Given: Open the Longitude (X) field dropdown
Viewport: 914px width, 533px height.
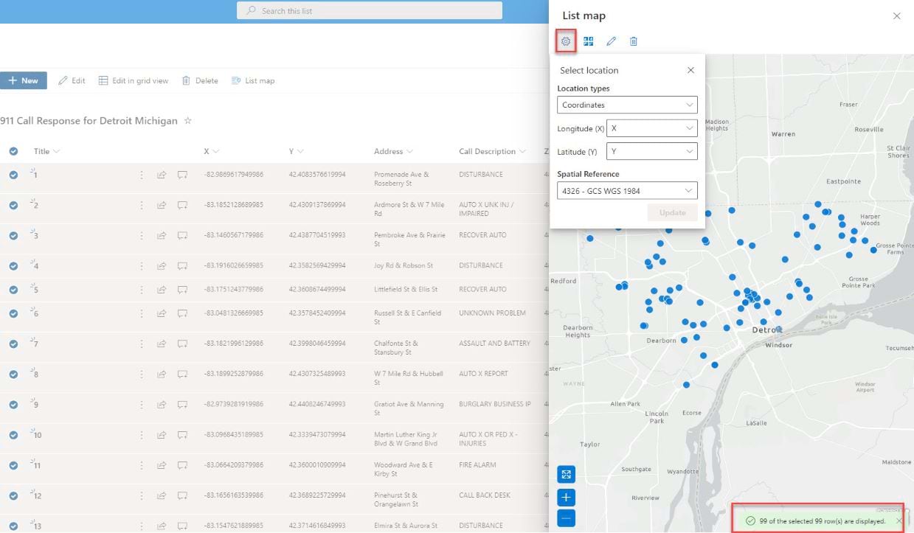Looking at the screenshot, I should [652, 128].
